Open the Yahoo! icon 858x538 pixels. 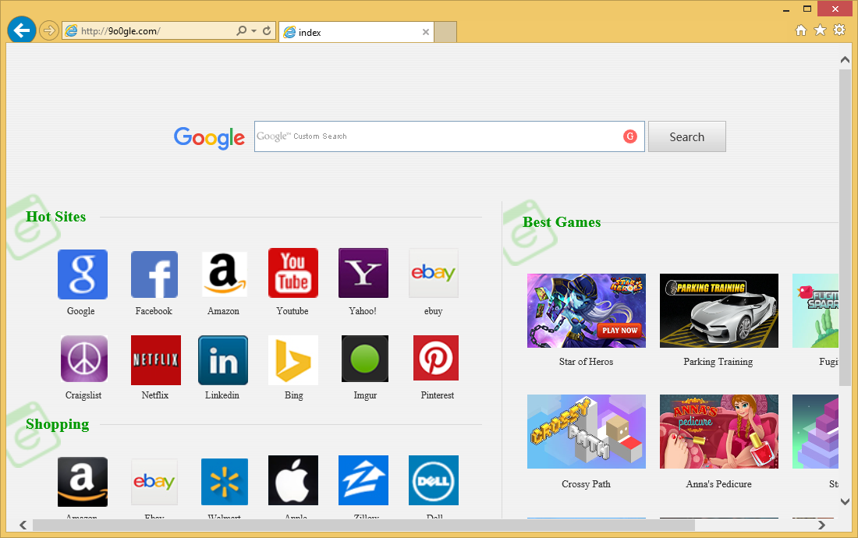pyautogui.click(x=363, y=273)
